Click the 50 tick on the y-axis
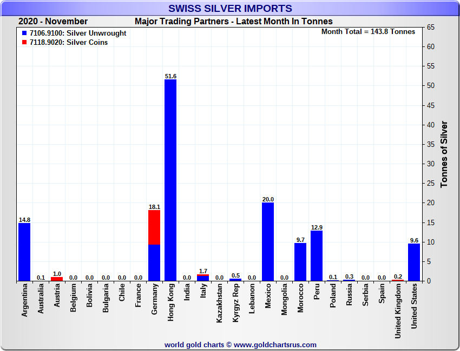460x351 pixels. pos(431,86)
